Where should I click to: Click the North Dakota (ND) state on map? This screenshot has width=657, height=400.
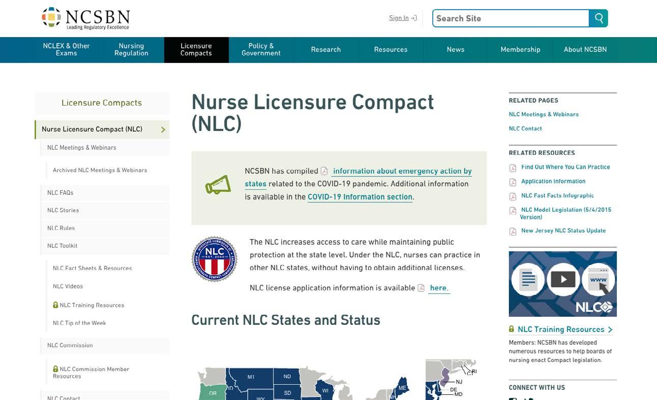[287, 376]
